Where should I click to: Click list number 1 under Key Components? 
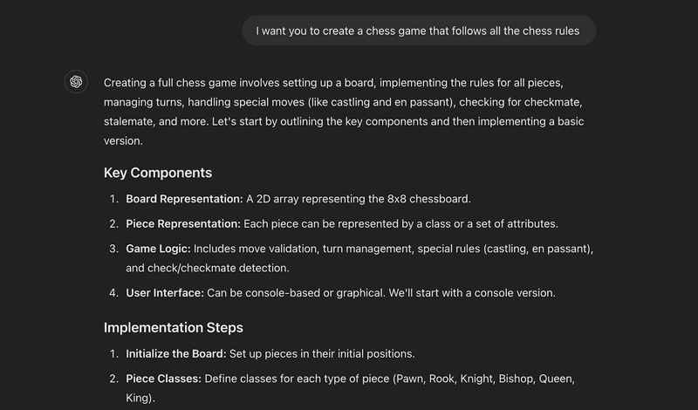coord(113,198)
